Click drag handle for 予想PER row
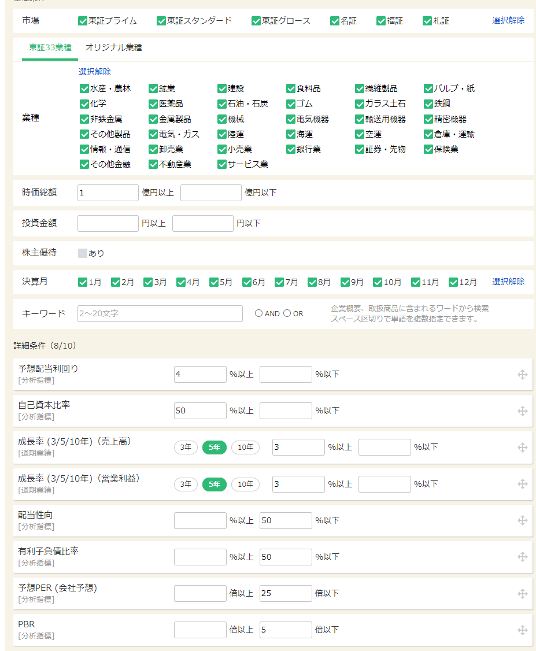The image size is (536, 651). pos(522,594)
